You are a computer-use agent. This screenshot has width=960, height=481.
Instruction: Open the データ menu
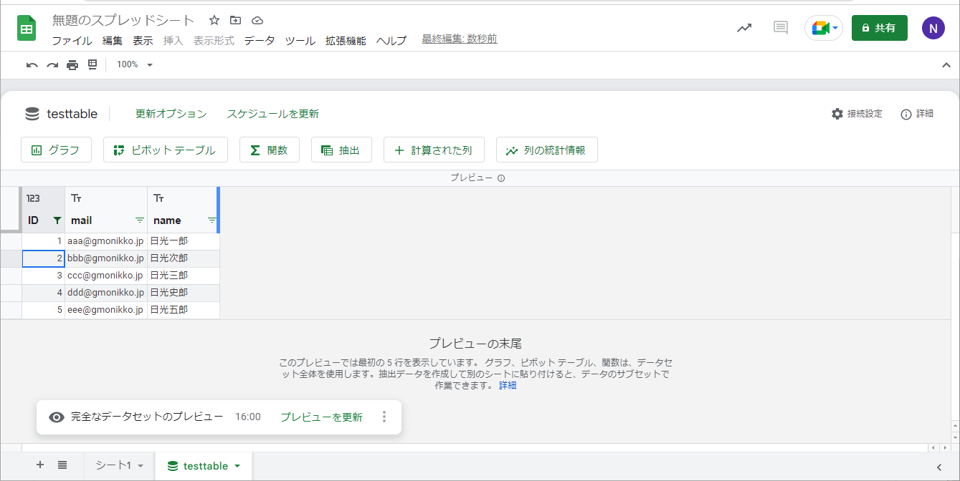(259, 41)
